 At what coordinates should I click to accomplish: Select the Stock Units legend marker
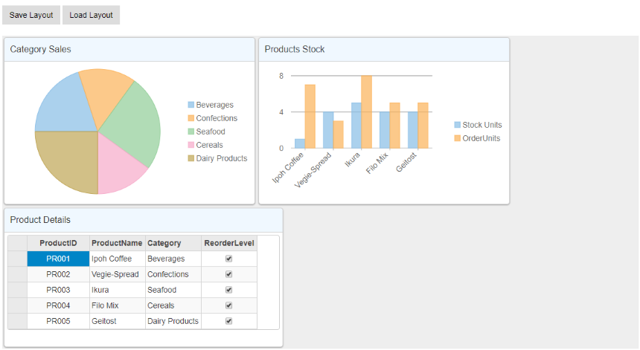point(458,125)
